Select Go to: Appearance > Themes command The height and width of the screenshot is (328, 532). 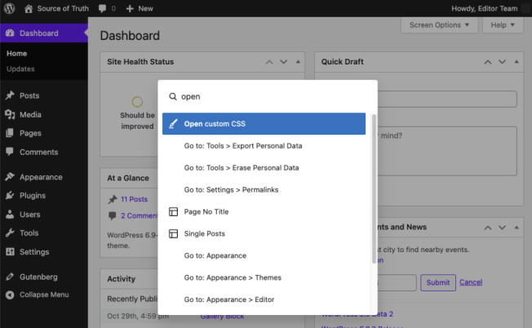(233, 277)
